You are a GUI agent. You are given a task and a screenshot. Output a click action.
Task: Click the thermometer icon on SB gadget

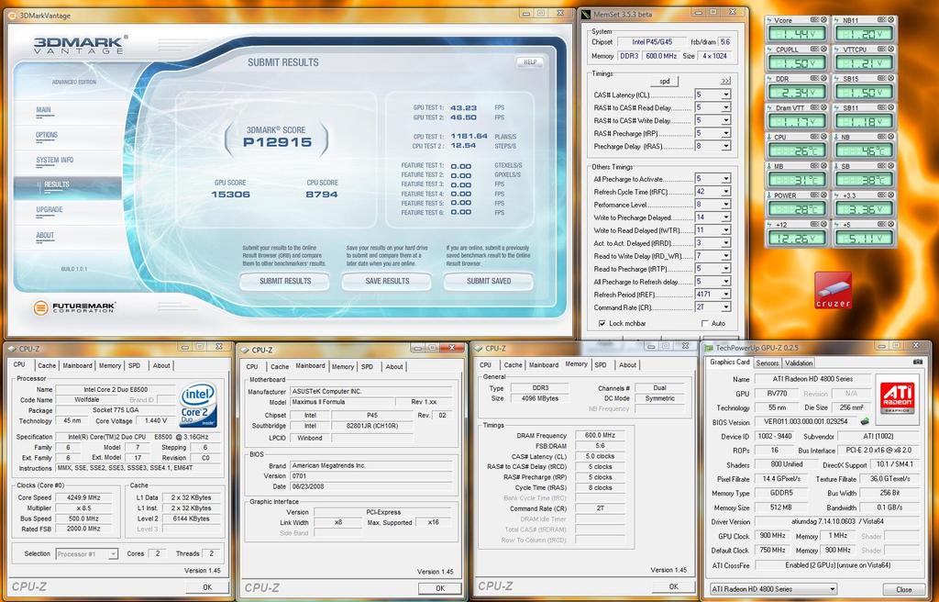tap(837, 166)
